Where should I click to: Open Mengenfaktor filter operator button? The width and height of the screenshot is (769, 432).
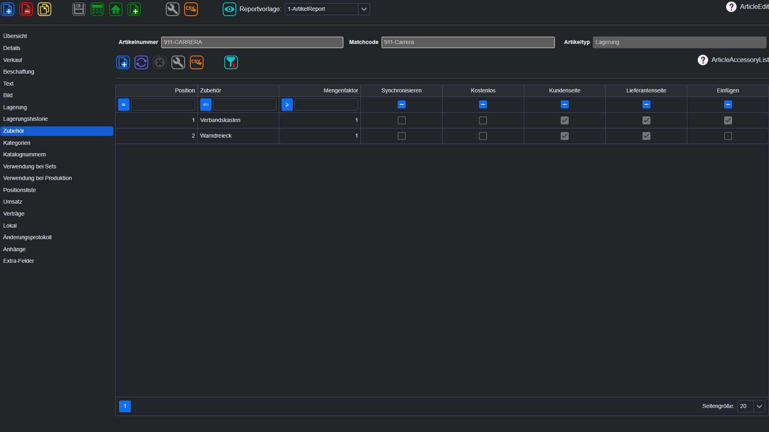point(287,105)
